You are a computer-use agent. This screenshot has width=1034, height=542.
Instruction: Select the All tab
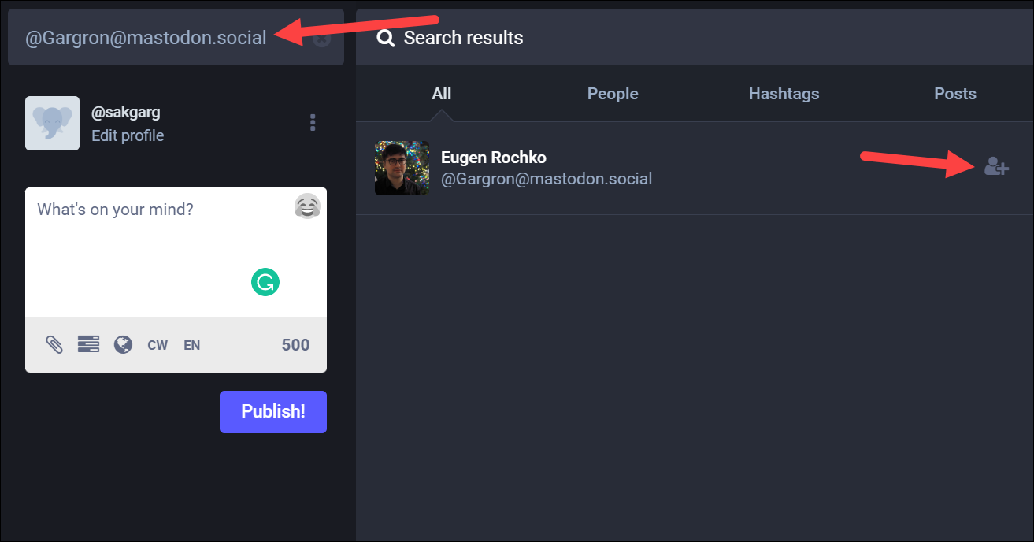442,94
